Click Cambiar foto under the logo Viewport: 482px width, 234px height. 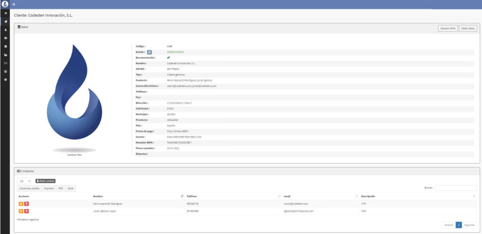[75, 155]
